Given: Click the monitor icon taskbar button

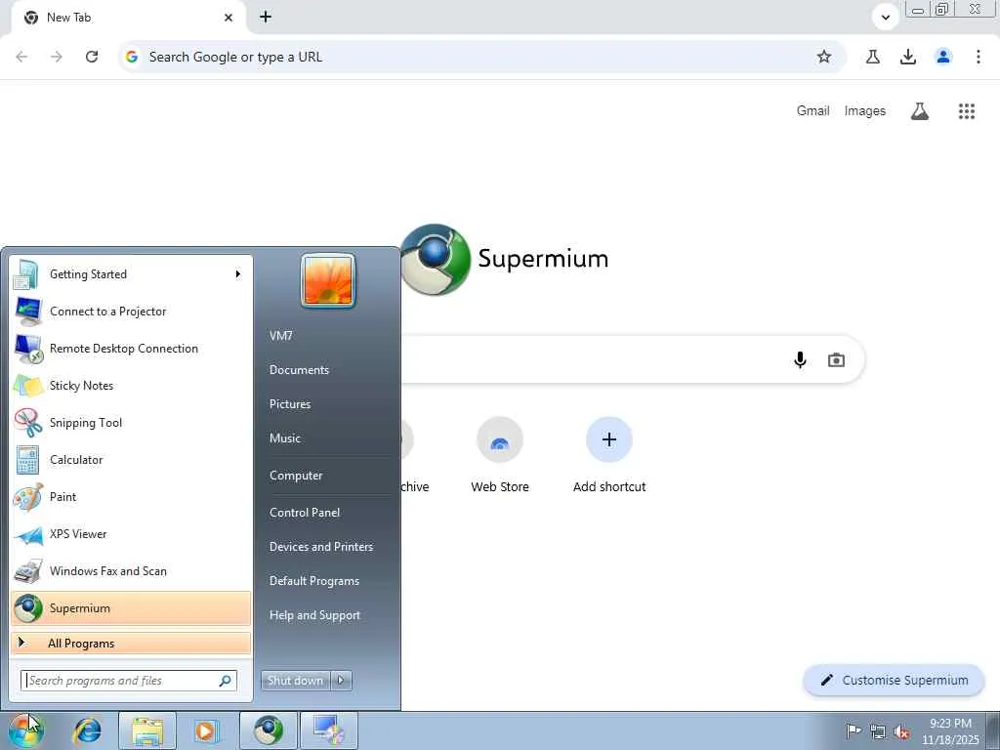Looking at the screenshot, I should coord(328,730).
